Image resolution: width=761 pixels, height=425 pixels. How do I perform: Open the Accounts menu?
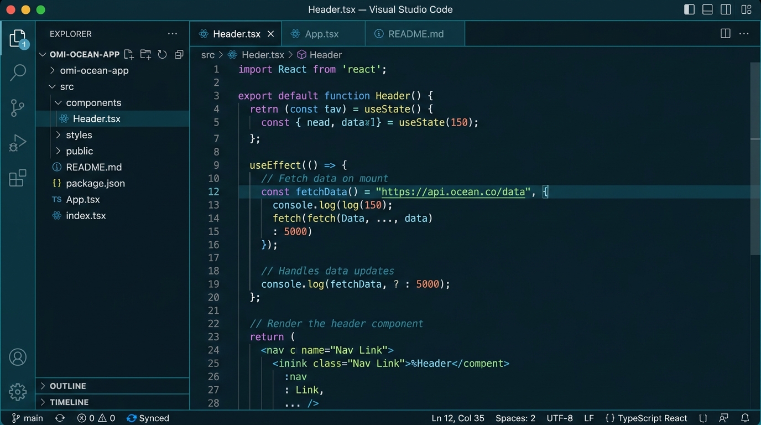[x=18, y=357]
